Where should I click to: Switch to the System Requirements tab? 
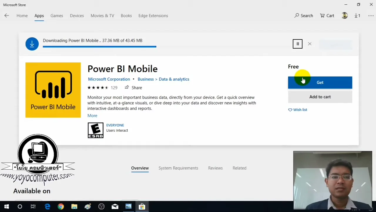[x=178, y=168]
